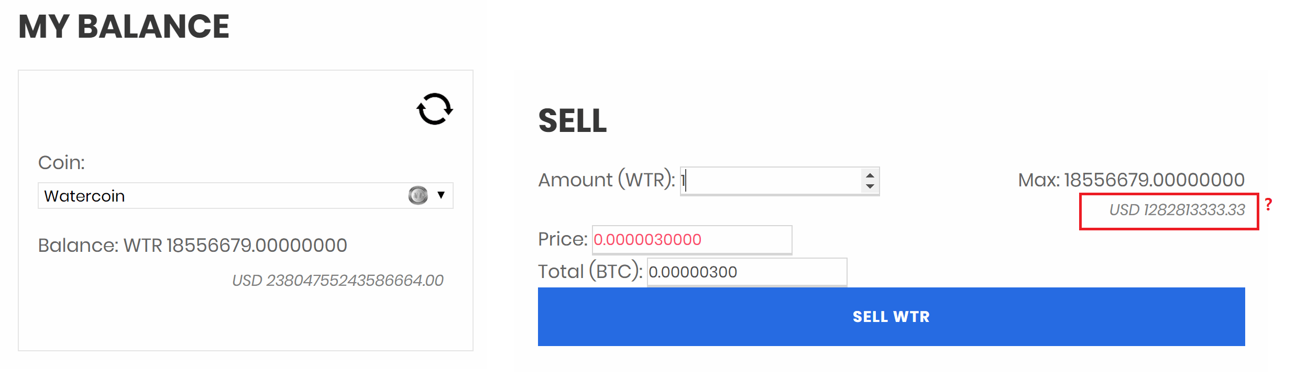
Task: Click the Max: 18556679.00000000 amount
Action: click(1132, 180)
